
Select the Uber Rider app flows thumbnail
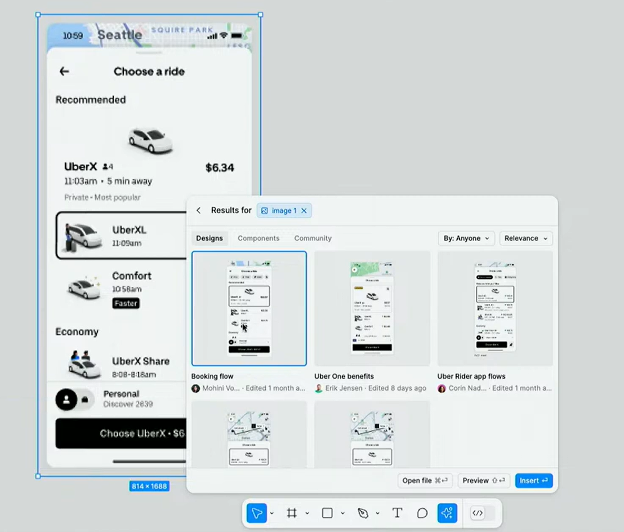coord(495,308)
